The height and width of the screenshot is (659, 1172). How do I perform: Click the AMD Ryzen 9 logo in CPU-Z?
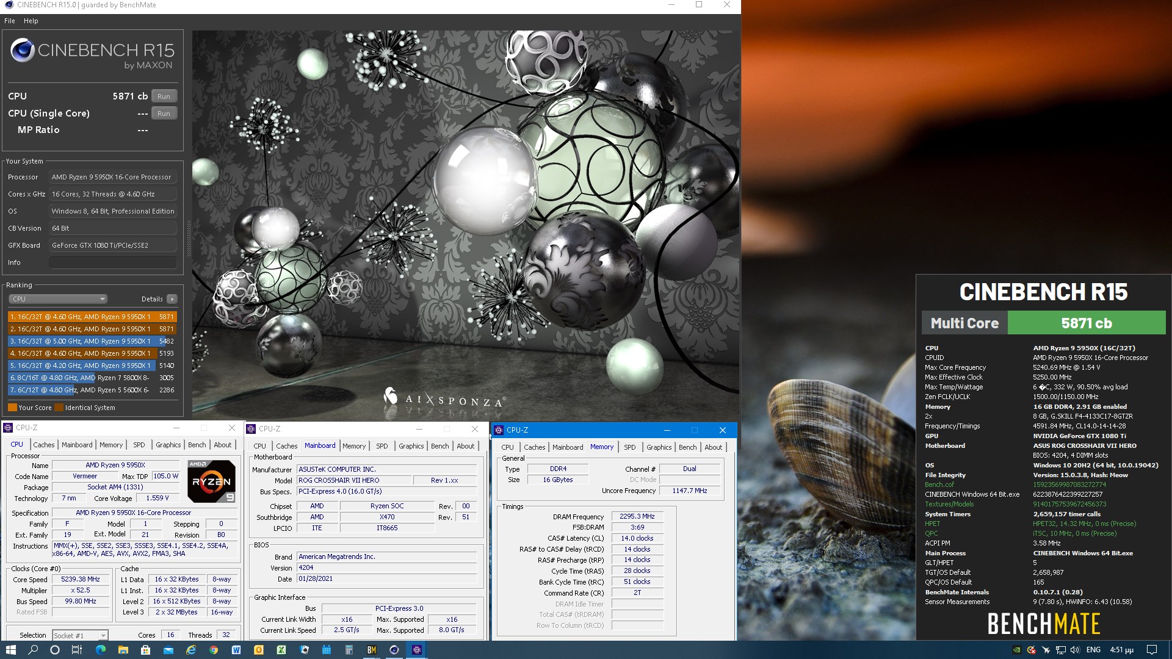pyautogui.click(x=211, y=481)
